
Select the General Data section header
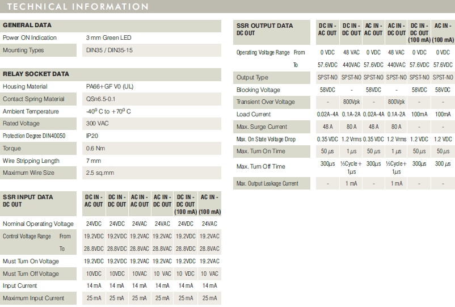coord(27,26)
